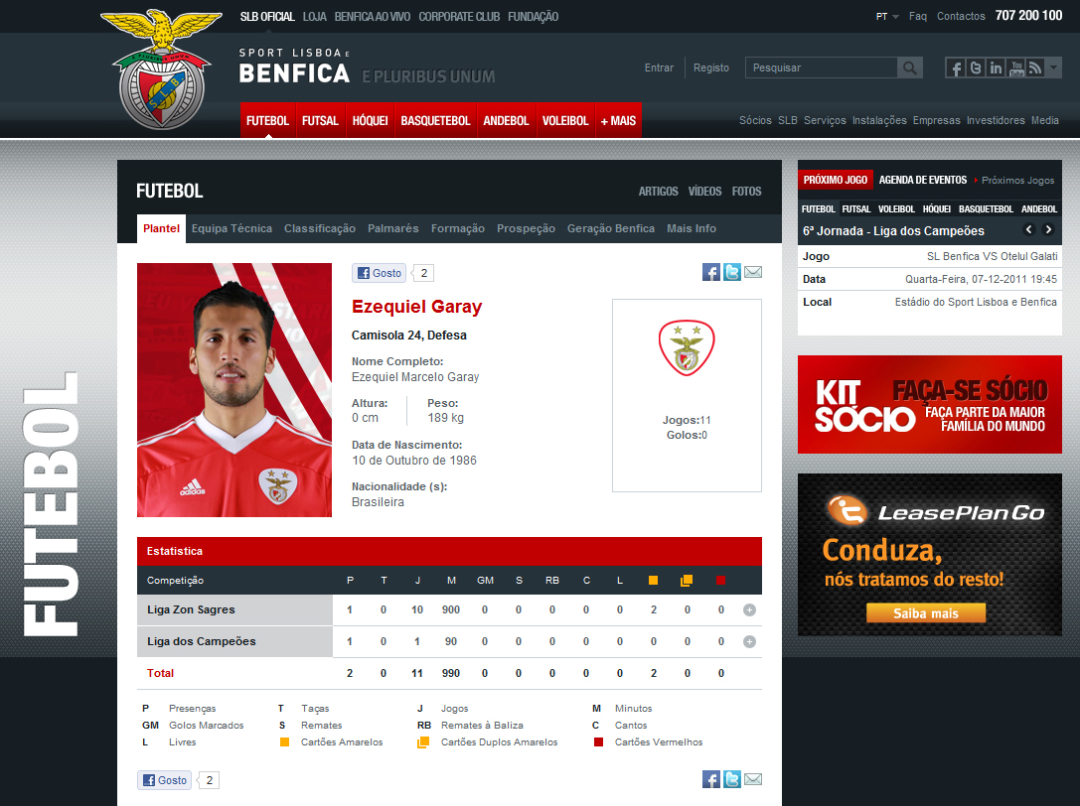Expand the social icons dropdown arrow
The width and height of the screenshot is (1080, 806).
pos(1053,67)
